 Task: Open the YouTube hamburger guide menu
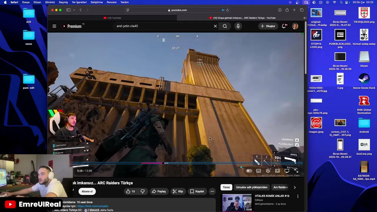click(54, 26)
